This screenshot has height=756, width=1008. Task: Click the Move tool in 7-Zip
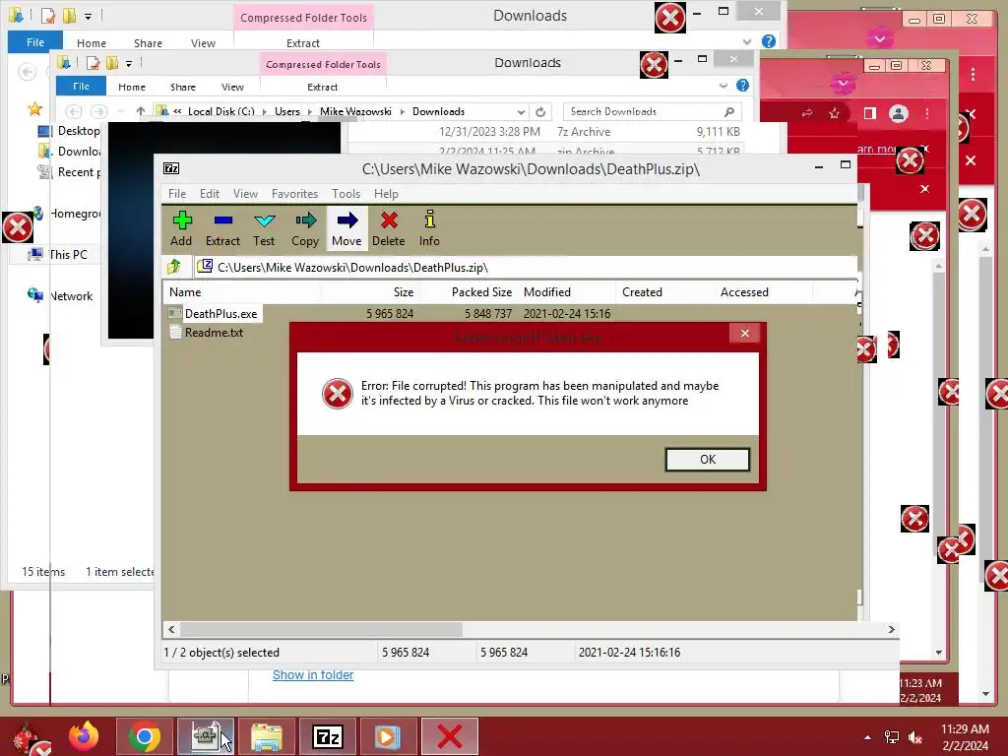346,228
